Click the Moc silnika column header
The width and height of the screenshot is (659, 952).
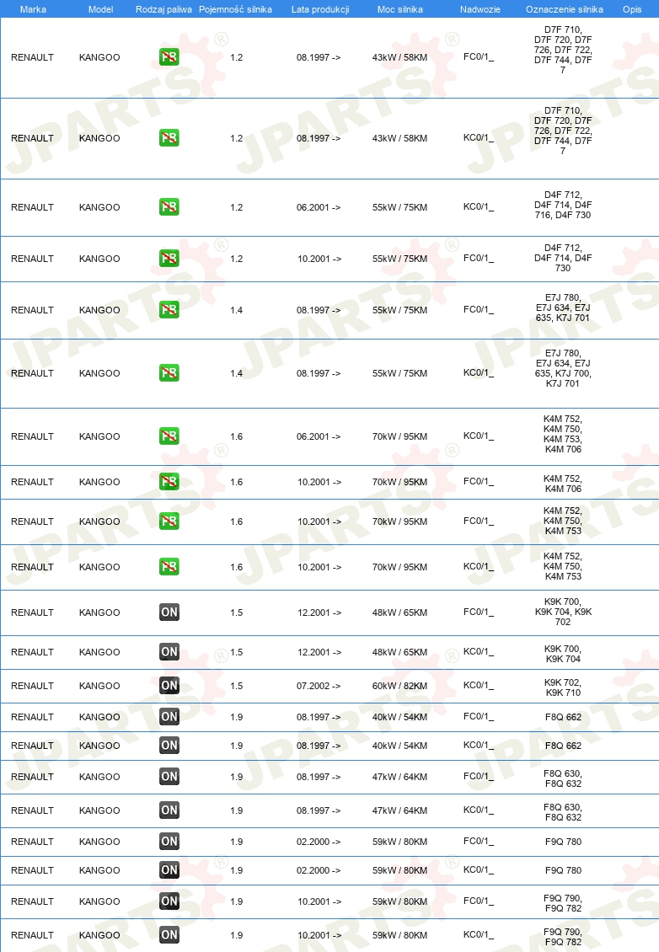click(399, 9)
